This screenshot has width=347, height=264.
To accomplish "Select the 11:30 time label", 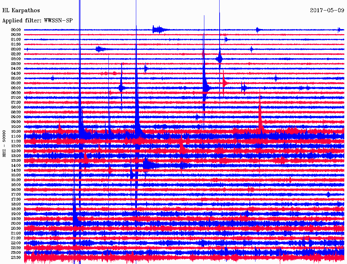I will click(16, 141).
